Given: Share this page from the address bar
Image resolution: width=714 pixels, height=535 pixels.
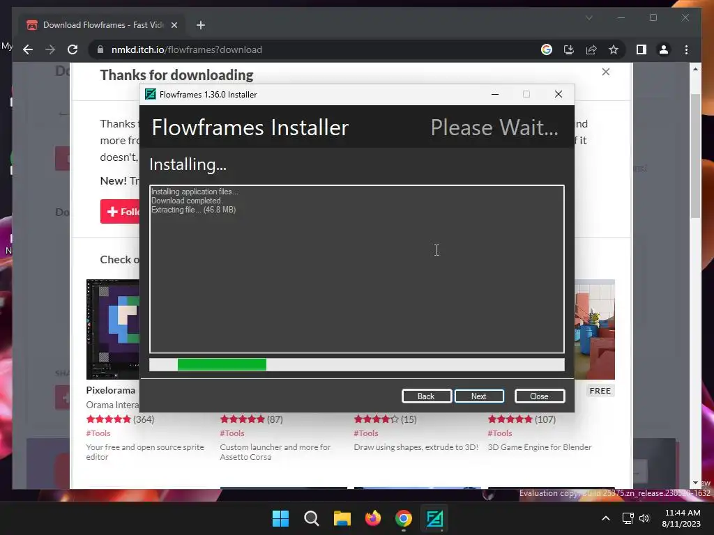Looking at the screenshot, I should click(591, 49).
